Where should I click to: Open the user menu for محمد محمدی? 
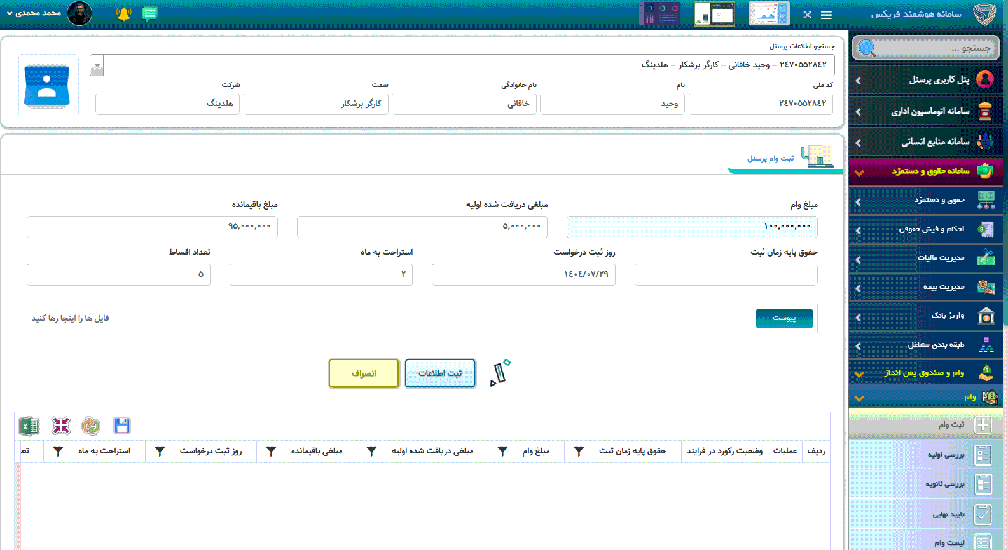(35, 13)
